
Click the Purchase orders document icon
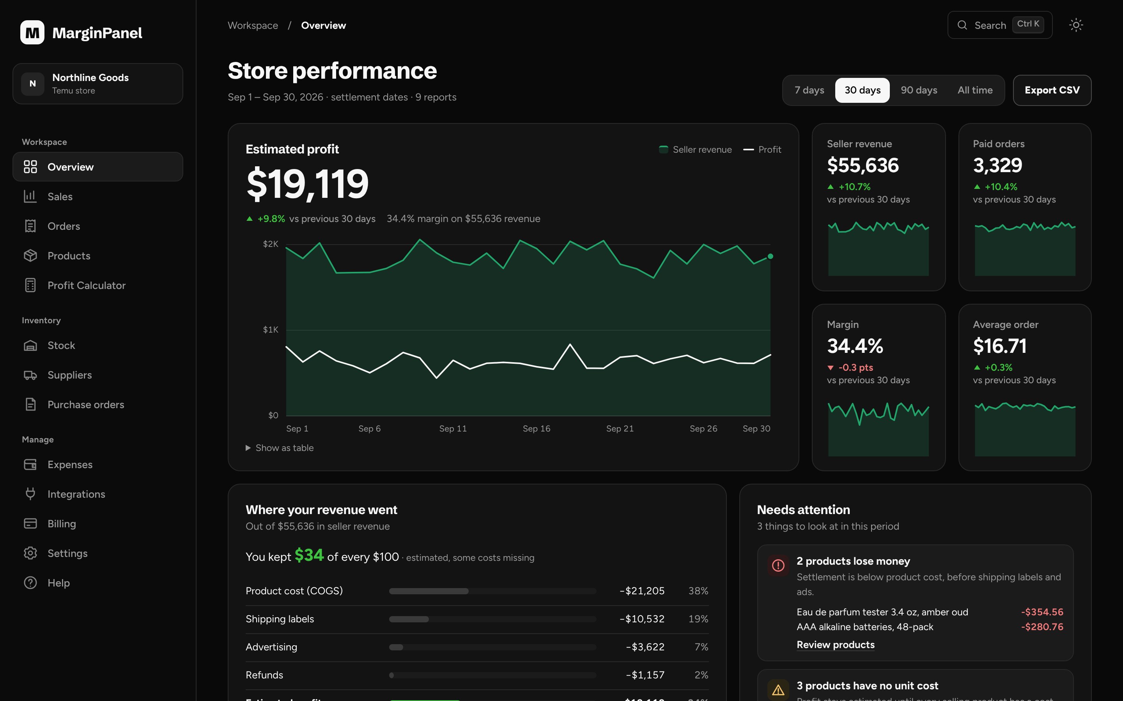click(30, 405)
